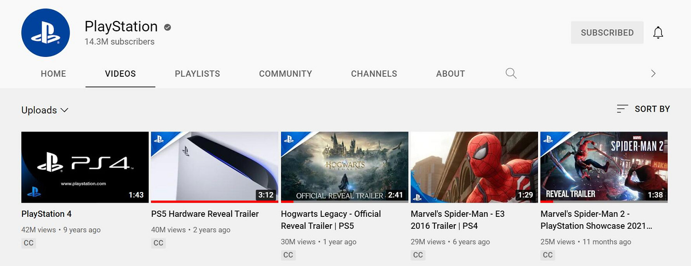Click the notification bell icon
The width and height of the screenshot is (691, 266).
tap(658, 33)
